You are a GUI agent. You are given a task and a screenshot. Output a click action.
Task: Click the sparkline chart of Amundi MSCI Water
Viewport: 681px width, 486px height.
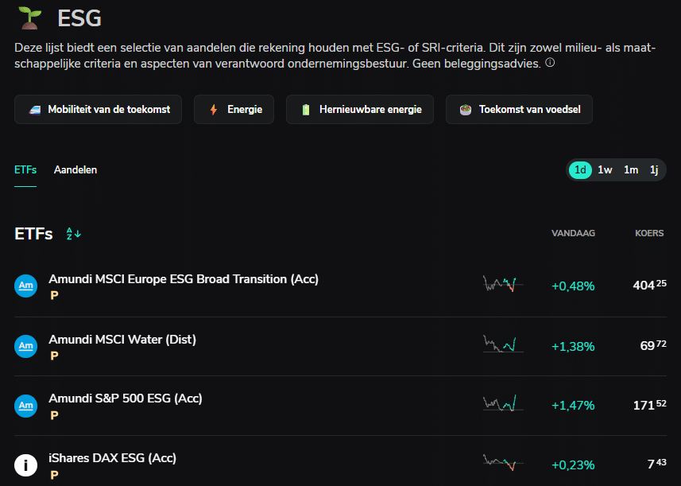pos(503,344)
